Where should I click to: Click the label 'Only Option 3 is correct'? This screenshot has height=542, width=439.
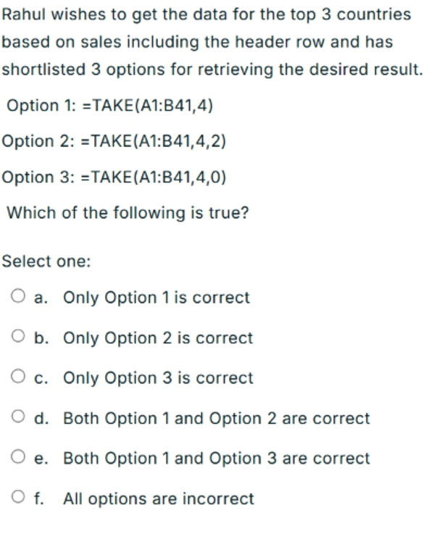click(x=158, y=378)
